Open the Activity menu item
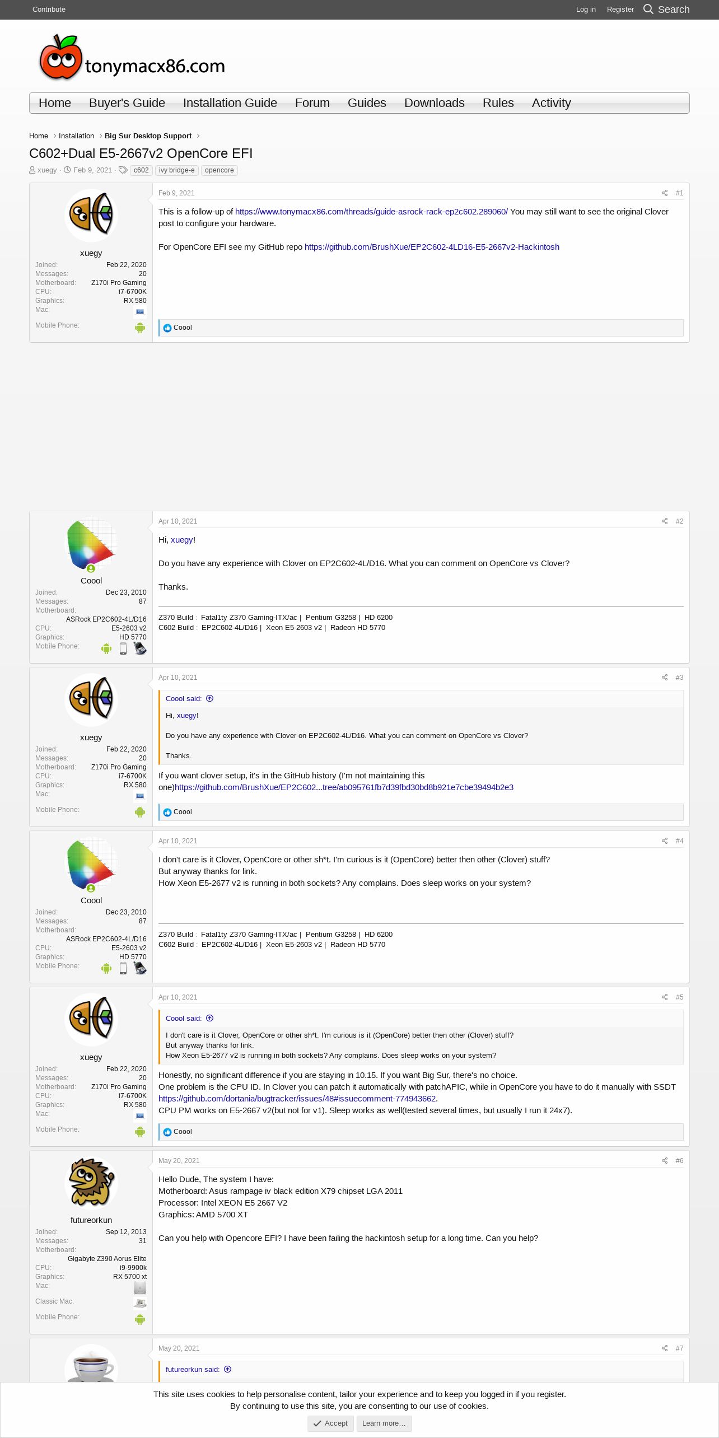 click(552, 103)
